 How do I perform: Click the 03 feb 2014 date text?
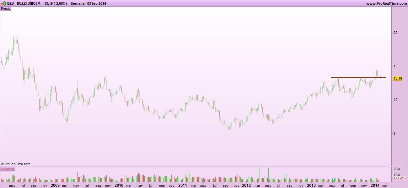[x=97, y=3]
